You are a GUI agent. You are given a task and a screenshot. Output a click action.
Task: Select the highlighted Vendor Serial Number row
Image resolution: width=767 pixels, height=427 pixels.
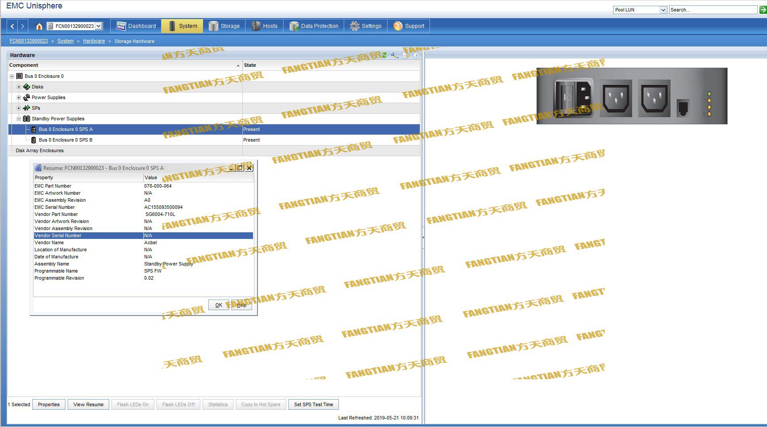point(143,235)
